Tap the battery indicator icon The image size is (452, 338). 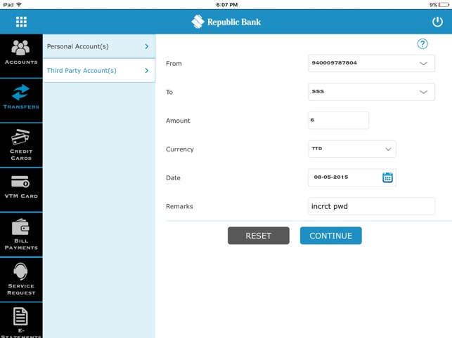pyautogui.click(x=444, y=5)
